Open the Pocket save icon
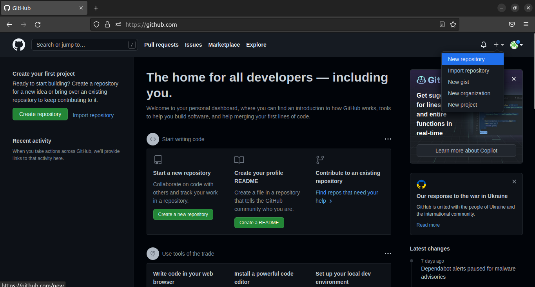Viewport: 535px width, 287px height. click(x=512, y=24)
